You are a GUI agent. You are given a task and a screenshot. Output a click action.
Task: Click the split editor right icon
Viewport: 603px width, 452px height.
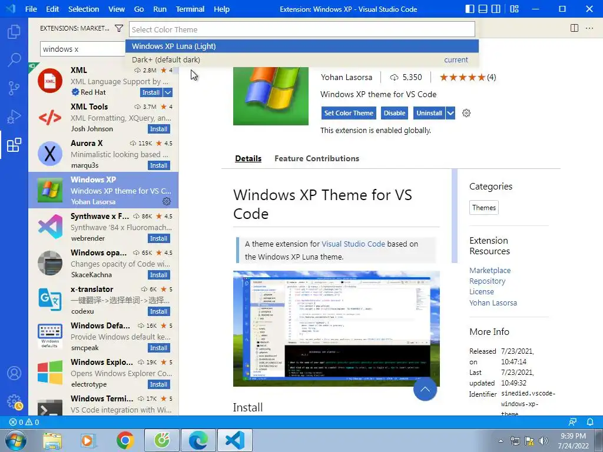coord(574,28)
